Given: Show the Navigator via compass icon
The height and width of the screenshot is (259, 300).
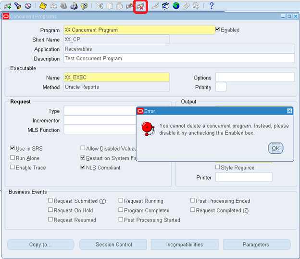Looking at the screenshot, I should coord(28,6).
